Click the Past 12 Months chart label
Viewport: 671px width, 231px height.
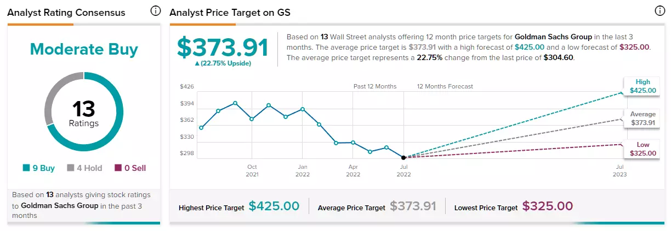375,86
